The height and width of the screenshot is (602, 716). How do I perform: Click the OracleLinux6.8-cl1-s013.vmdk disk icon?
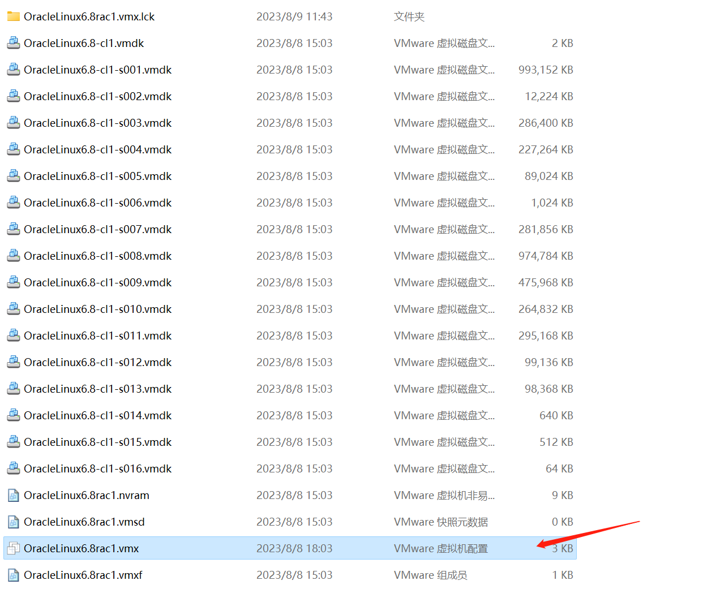[14, 389]
